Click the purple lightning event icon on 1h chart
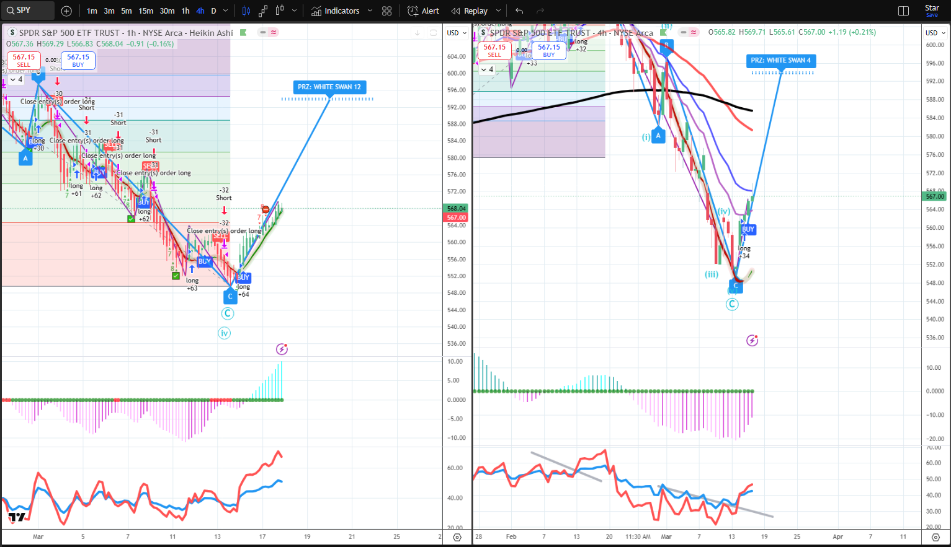 click(282, 349)
